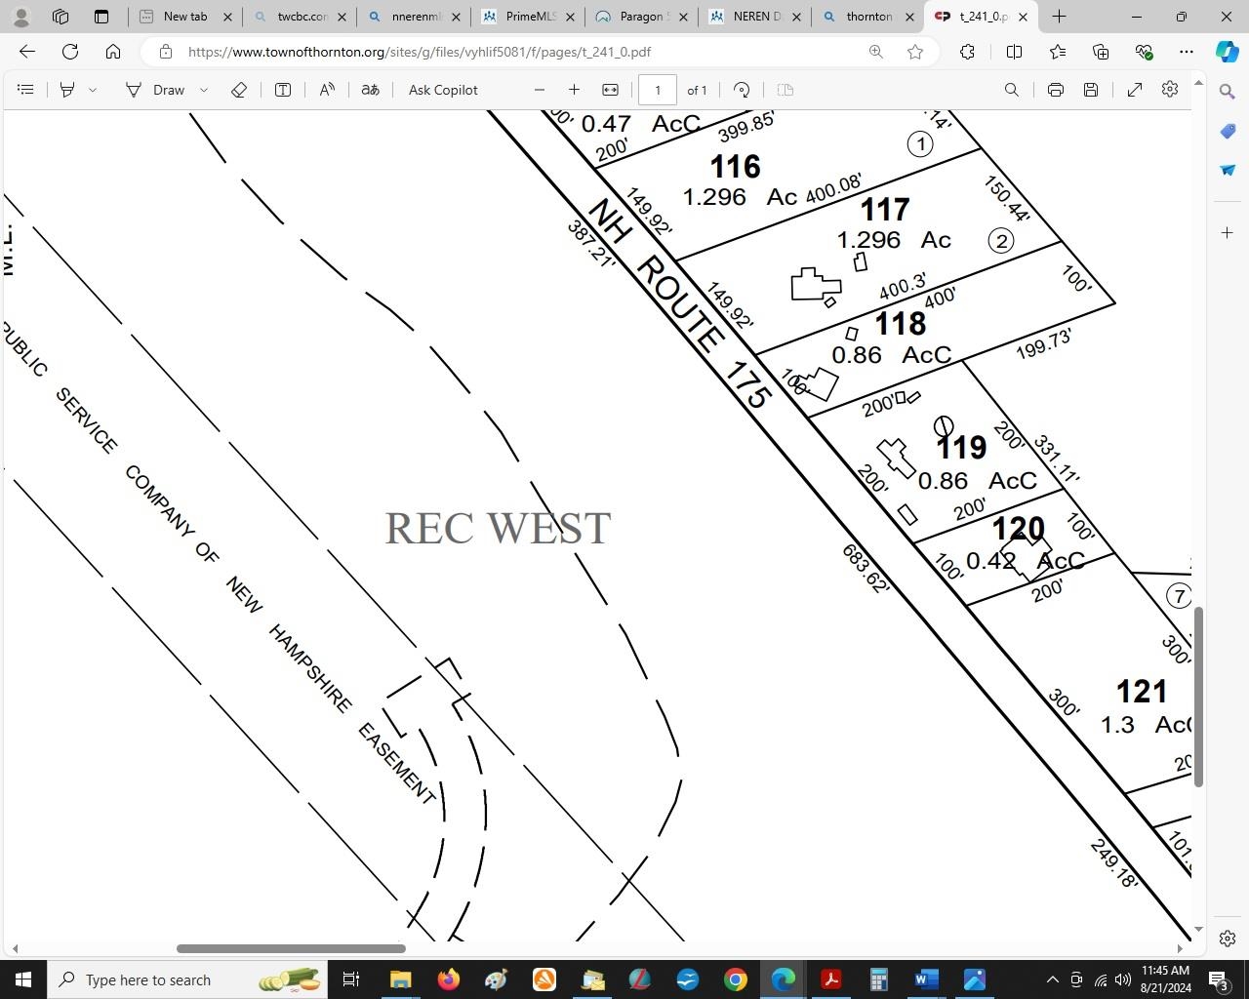Expand the highlight color dropdown
The width and height of the screenshot is (1249, 999).
click(93, 90)
